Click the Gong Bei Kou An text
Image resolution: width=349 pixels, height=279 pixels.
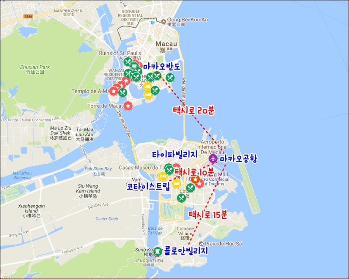click(x=188, y=20)
